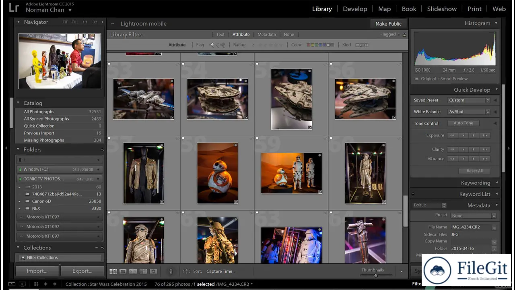
Task: Collapse the Navigator panel
Action: pos(19,22)
